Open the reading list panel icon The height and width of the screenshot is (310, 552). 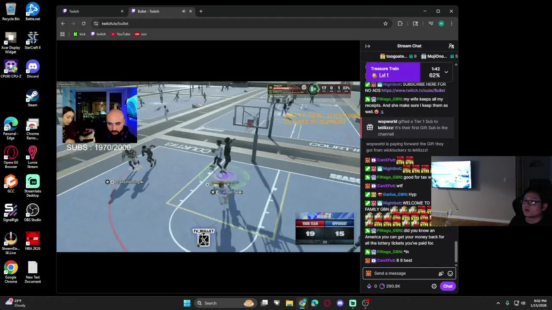click(415, 24)
